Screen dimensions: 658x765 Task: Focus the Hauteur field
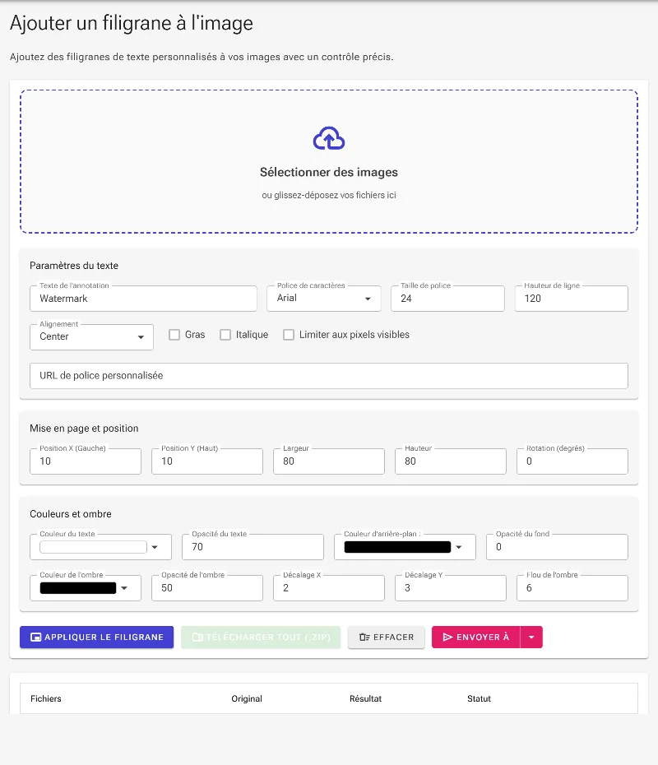(451, 461)
